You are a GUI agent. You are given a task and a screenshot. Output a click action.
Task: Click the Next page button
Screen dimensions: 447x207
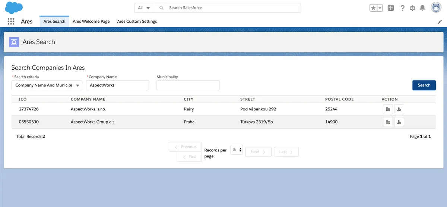258,152
